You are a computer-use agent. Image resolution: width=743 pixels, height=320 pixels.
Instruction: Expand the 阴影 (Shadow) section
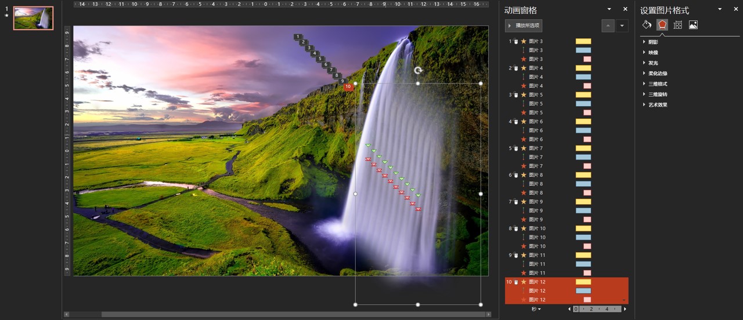(x=653, y=42)
